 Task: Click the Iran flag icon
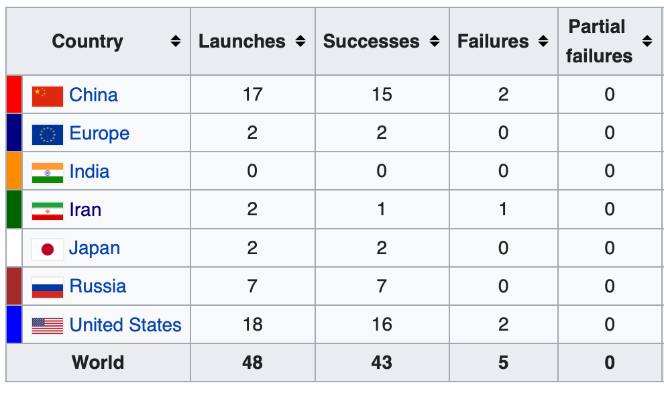48,211
